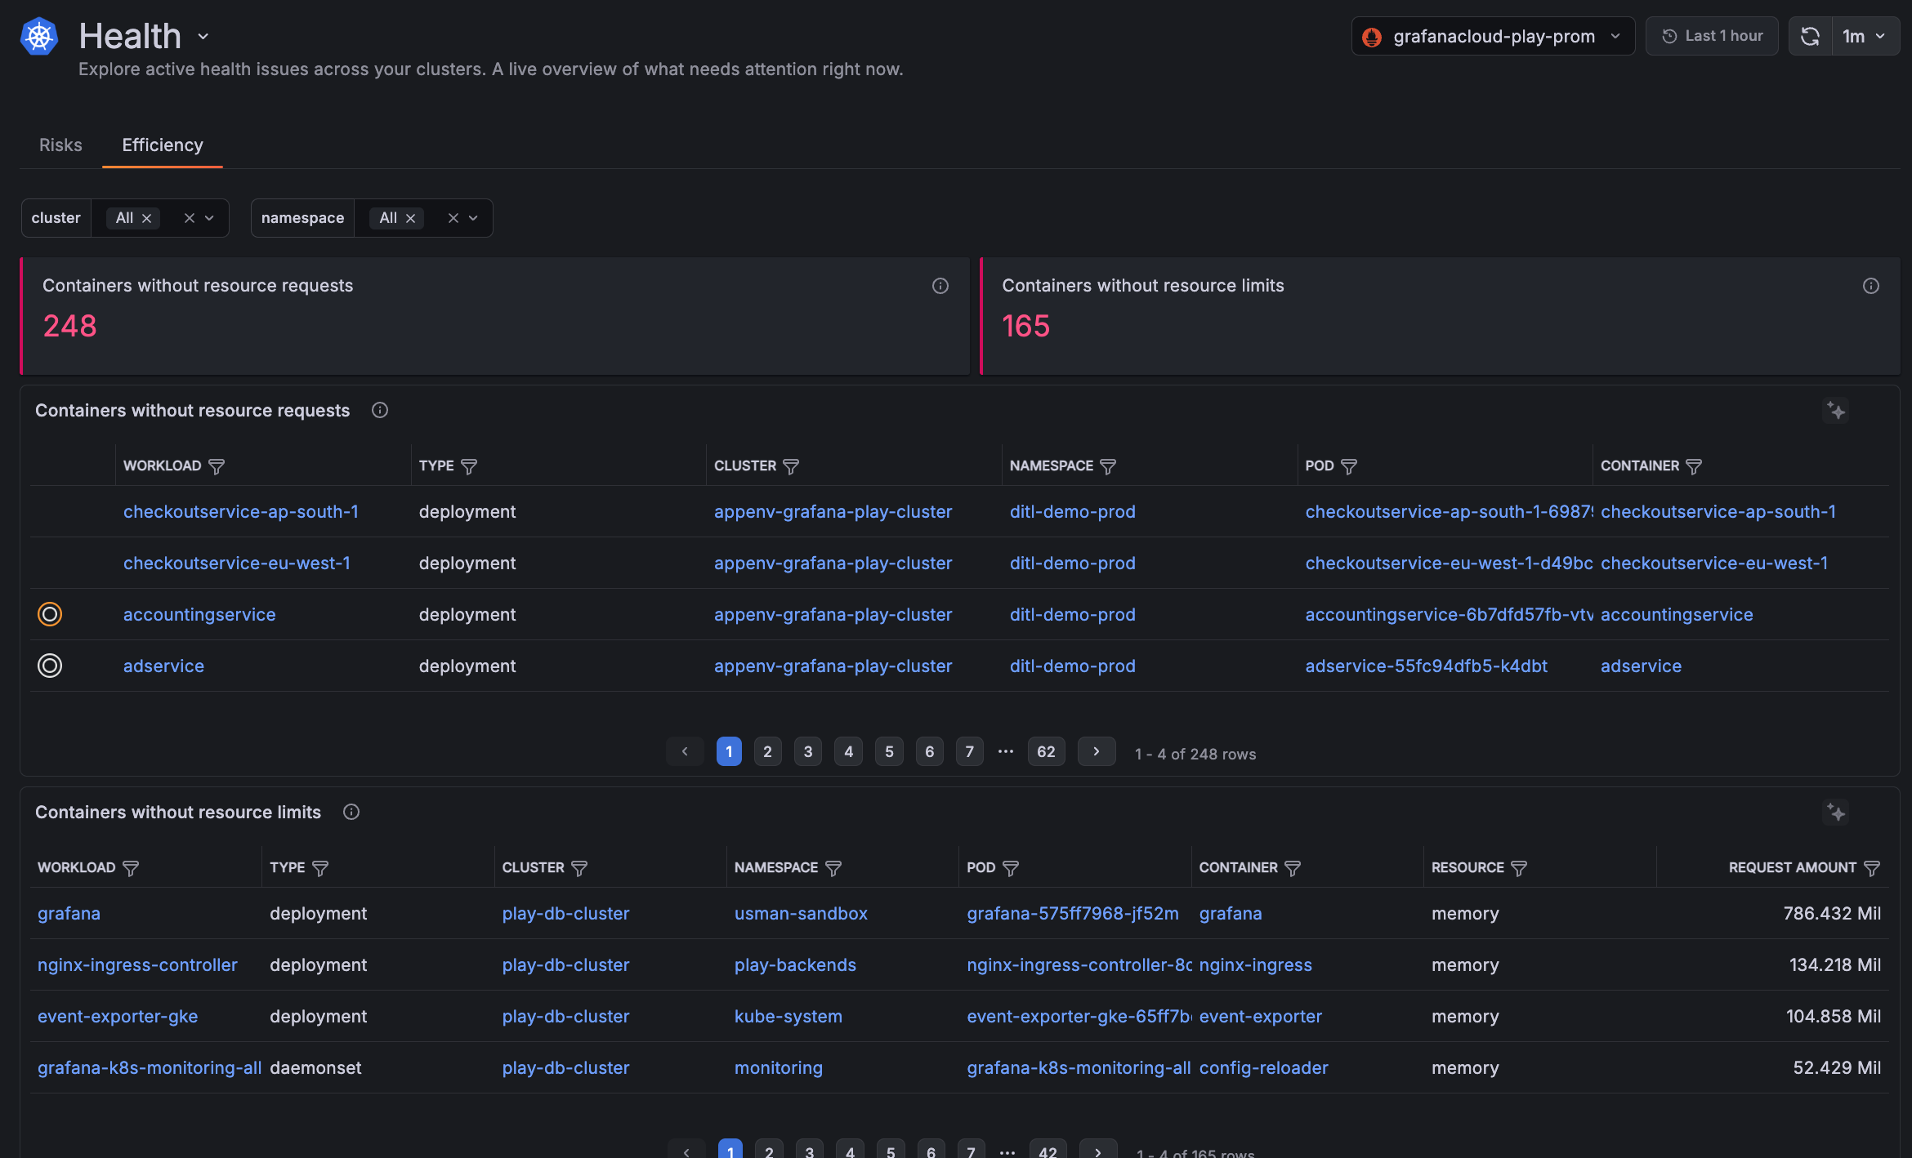Screen dimensions: 1912x1158
Task: Filter the WORKLOAD column in requests table
Action: pos(217,466)
